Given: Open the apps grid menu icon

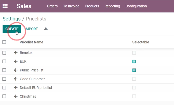Looking at the screenshot, I should click(x=5, y=6).
